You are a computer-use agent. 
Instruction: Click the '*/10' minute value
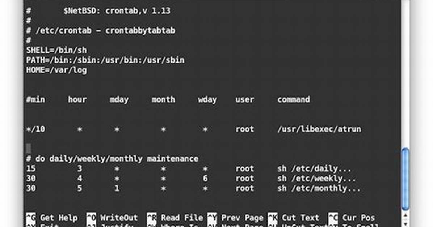(35, 129)
